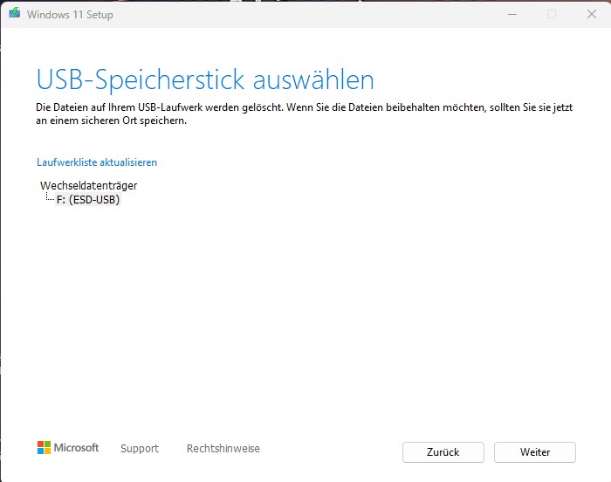Click the Windows 11 Setup title icon
Screen dimensions: 611x482
15,13
